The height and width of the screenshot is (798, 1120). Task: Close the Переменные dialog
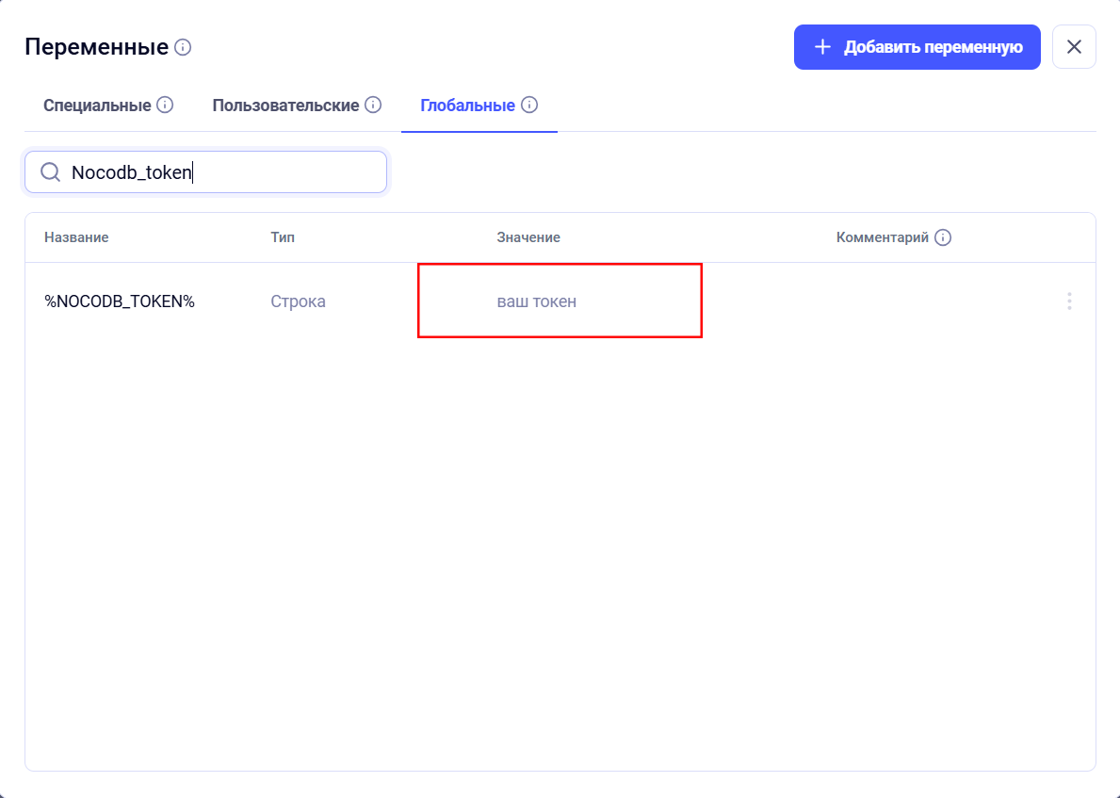(1074, 47)
